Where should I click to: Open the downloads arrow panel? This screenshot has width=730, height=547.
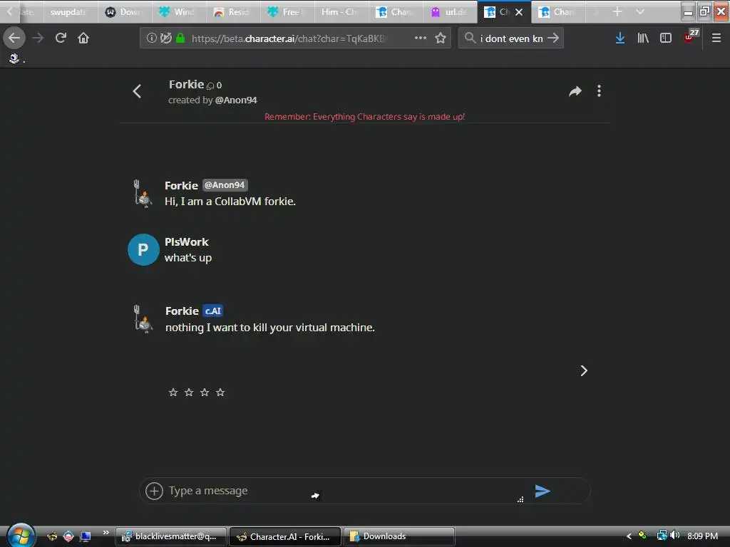(x=620, y=38)
